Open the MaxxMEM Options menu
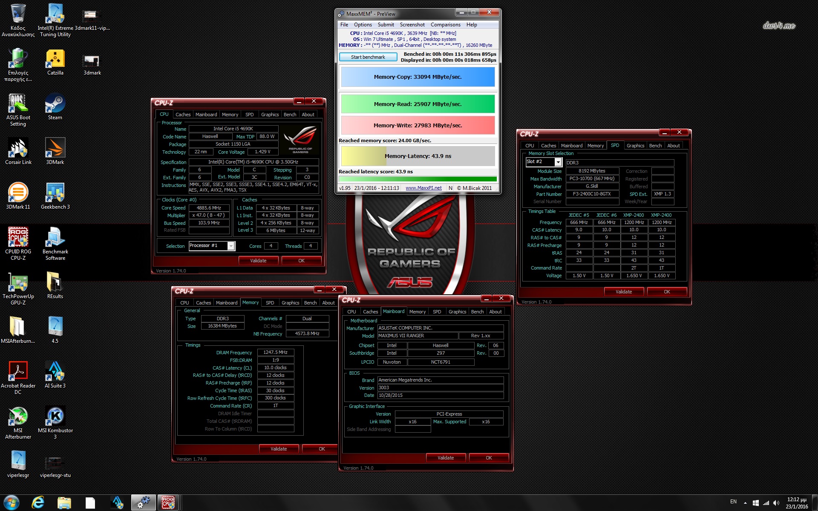Screen dimensions: 818x511 click(x=363, y=25)
